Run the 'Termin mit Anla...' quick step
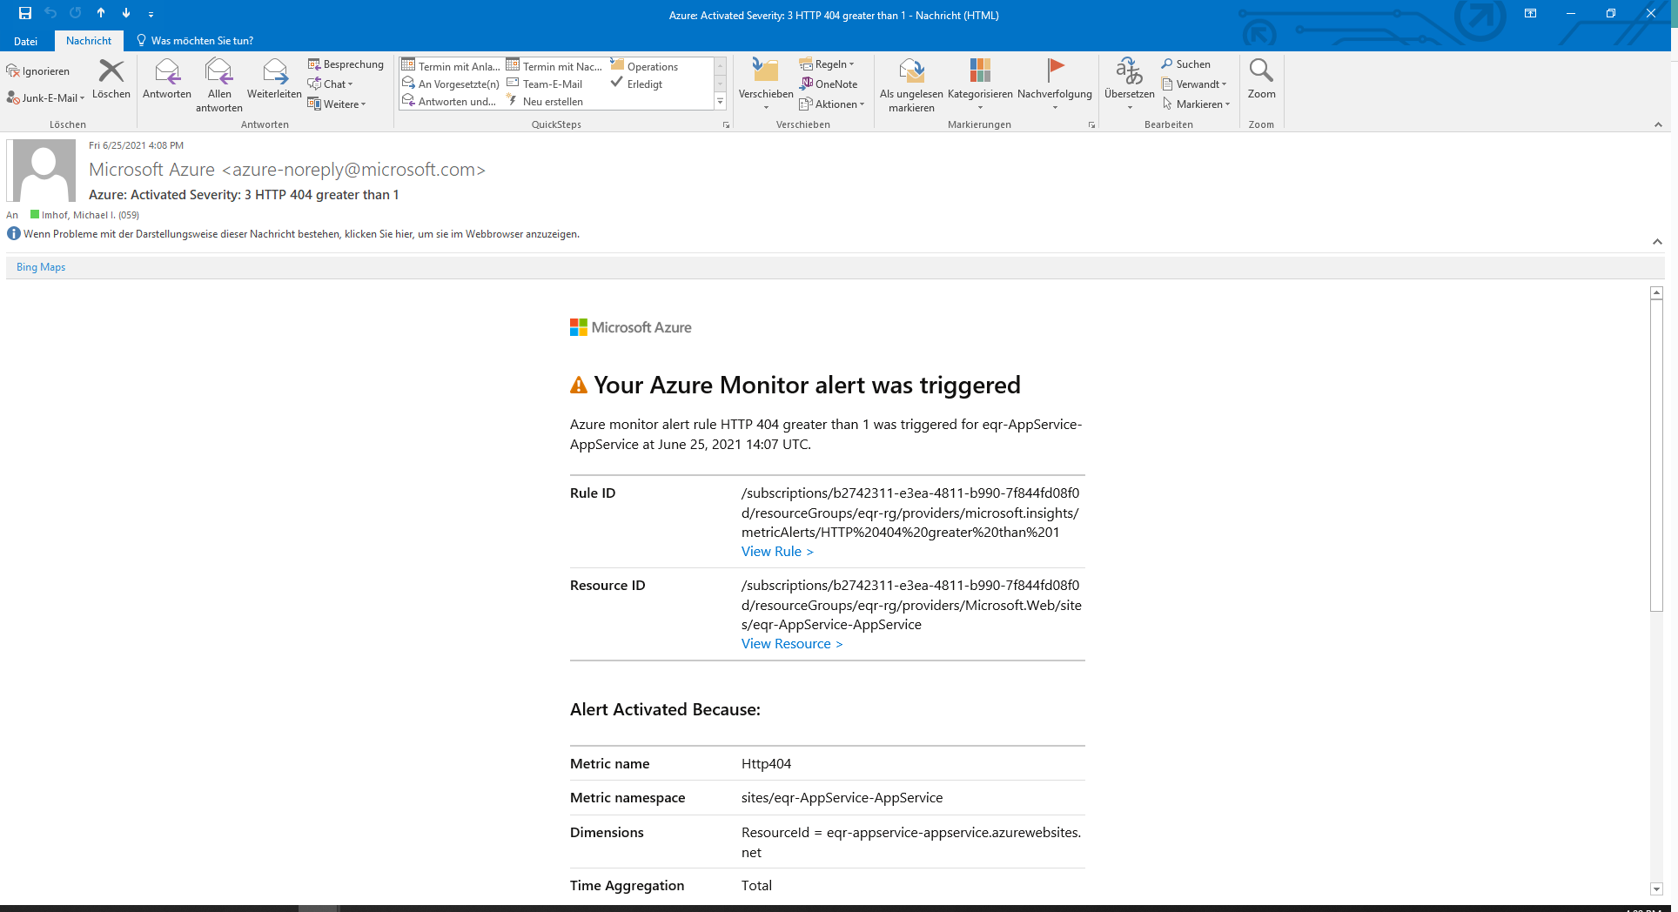Image resolution: width=1678 pixels, height=912 pixels. [x=451, y=66]
